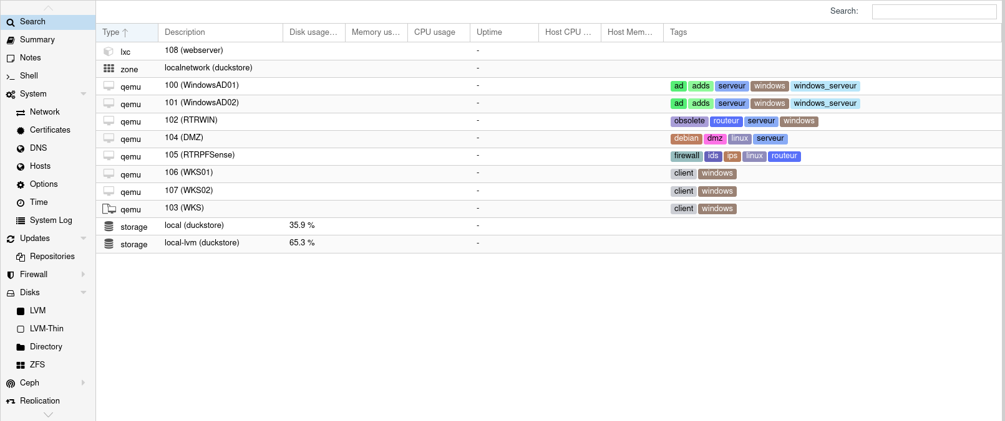Open the Summary menu item
Screen dimensions: 1005x421
click(x=37, y=40)
